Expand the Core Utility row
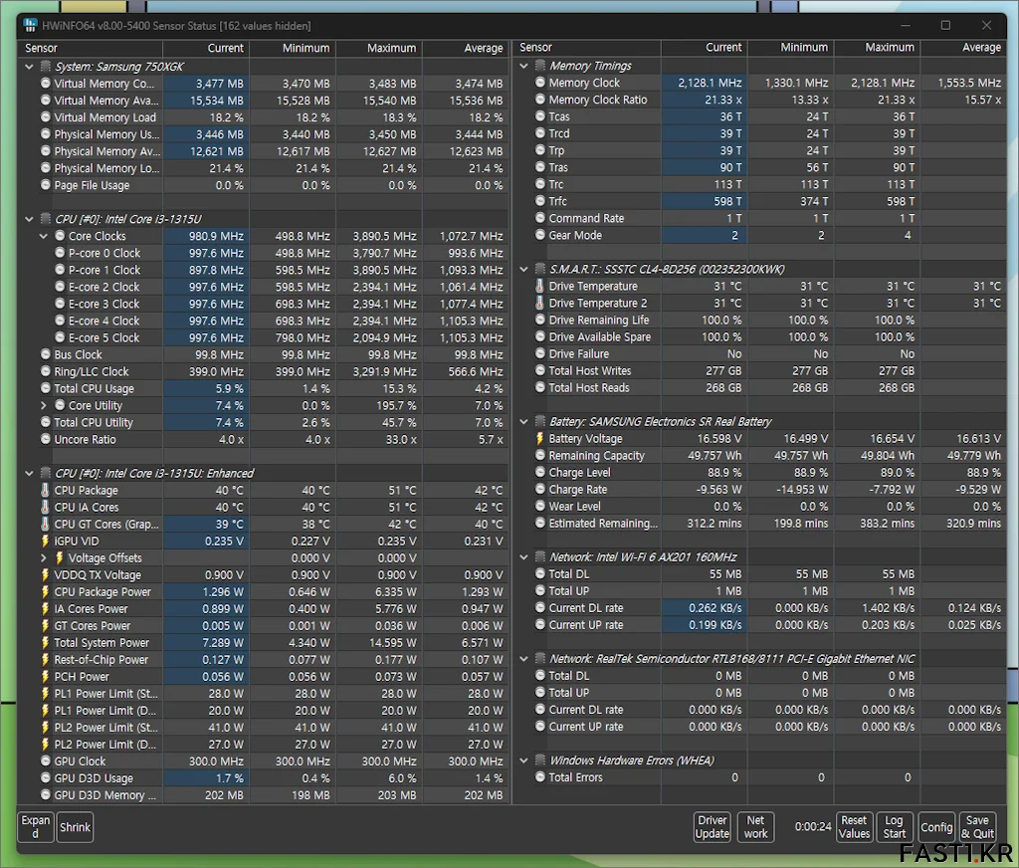Image resolution: width=1019 pixels, height=868 pixels. coord(44,406)
